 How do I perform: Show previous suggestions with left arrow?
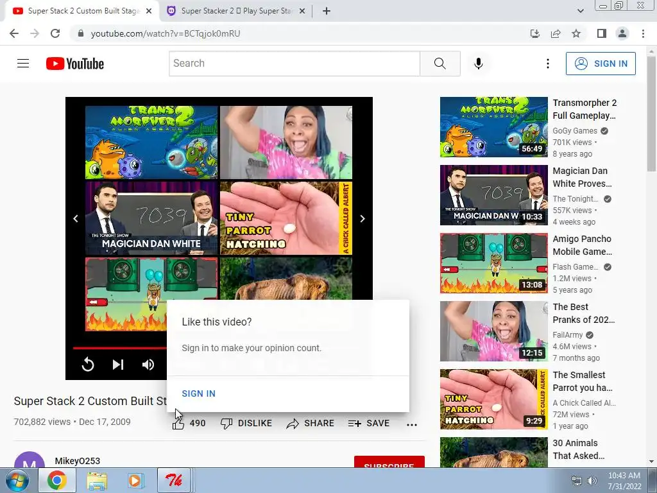pos(76,218)
